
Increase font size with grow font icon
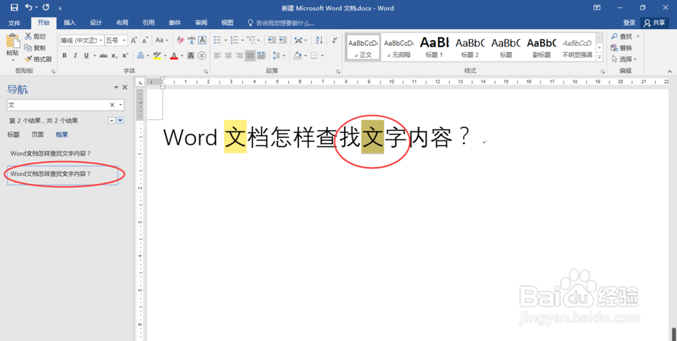134,40
